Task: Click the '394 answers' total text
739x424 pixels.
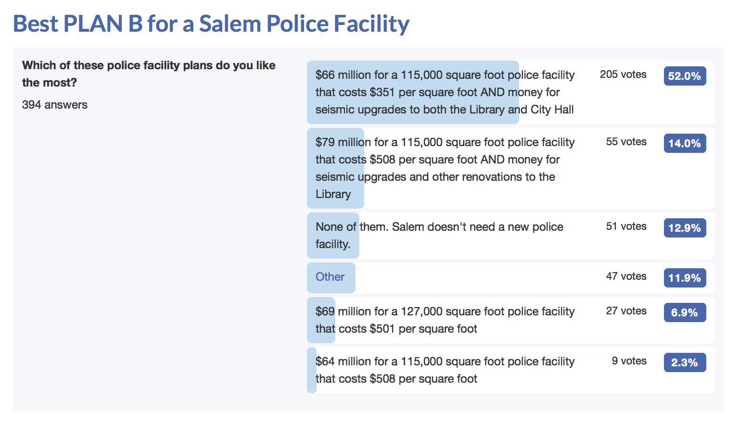Action: tap(55, 105)
